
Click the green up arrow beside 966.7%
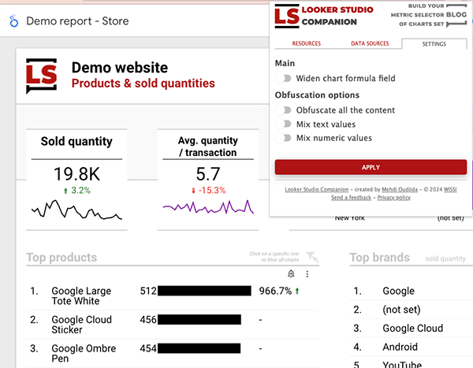tap(297, 291)
